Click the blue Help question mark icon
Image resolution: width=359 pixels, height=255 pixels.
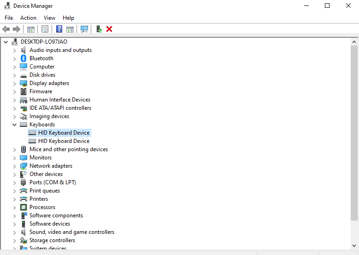pos(59,29)
